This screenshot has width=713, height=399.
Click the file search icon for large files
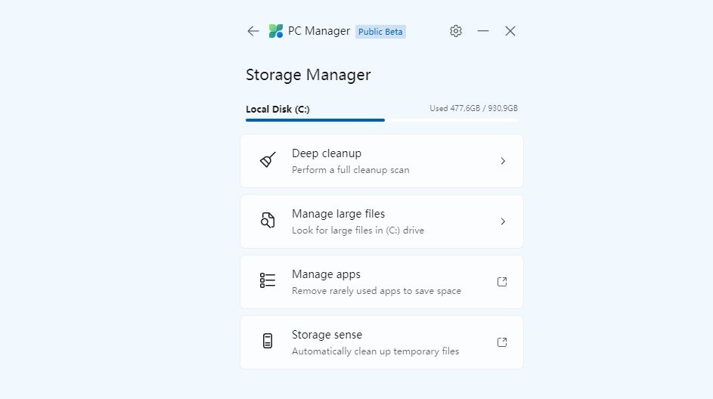[x=268, y=221]
